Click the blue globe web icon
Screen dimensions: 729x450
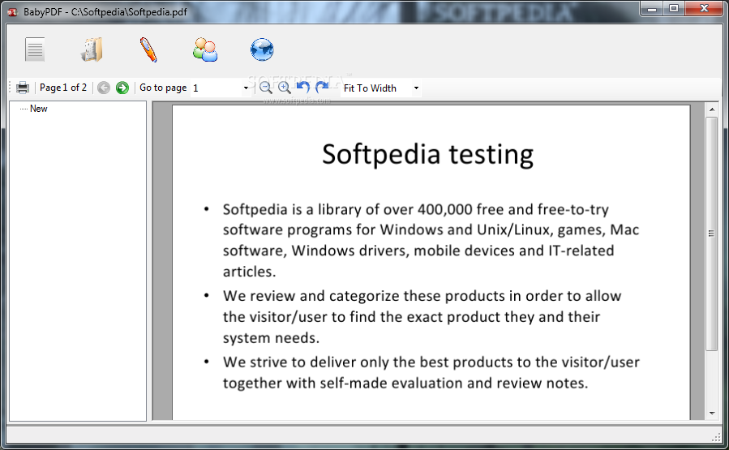262,50
